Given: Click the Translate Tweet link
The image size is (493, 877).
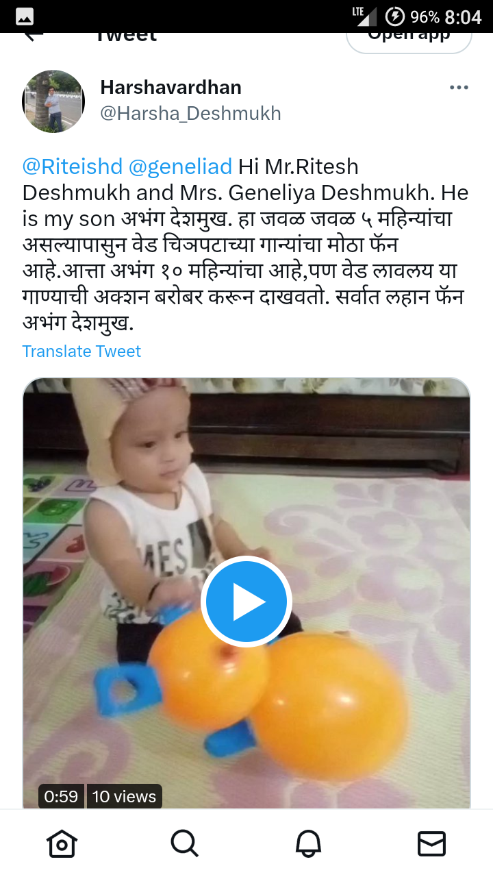Looking at the screenshot, I should click(81, 351).
